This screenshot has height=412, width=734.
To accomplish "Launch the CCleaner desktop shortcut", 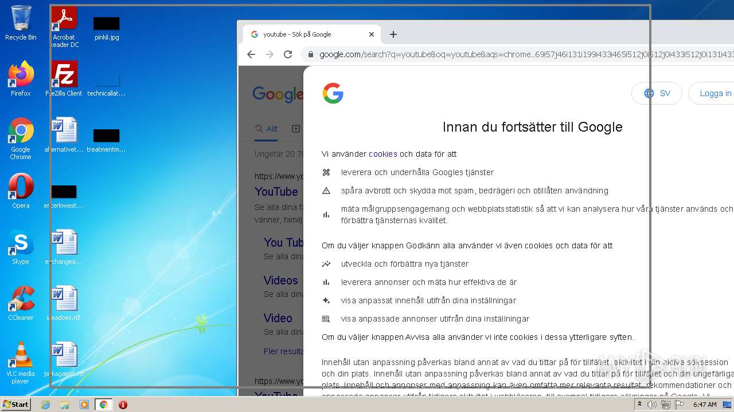I will coord(21,303).
